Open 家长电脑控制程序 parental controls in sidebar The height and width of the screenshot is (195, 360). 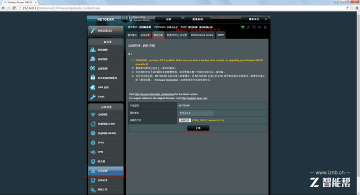point(106,78)
